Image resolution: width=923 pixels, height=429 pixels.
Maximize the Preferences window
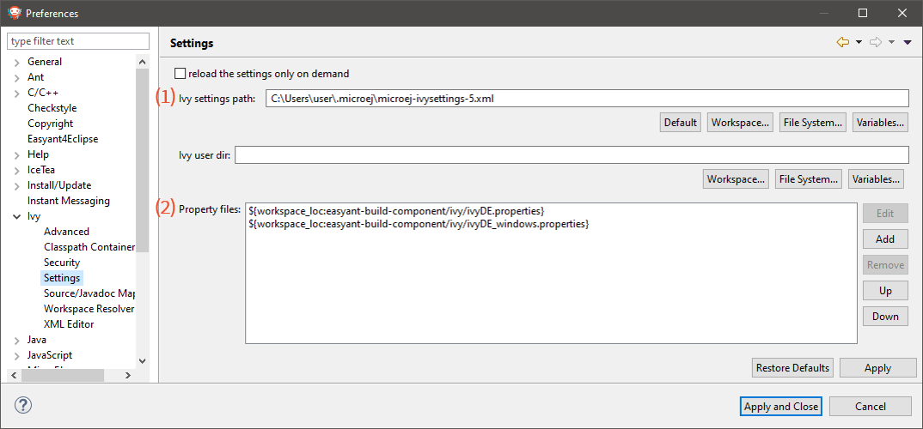coord(863,13)
